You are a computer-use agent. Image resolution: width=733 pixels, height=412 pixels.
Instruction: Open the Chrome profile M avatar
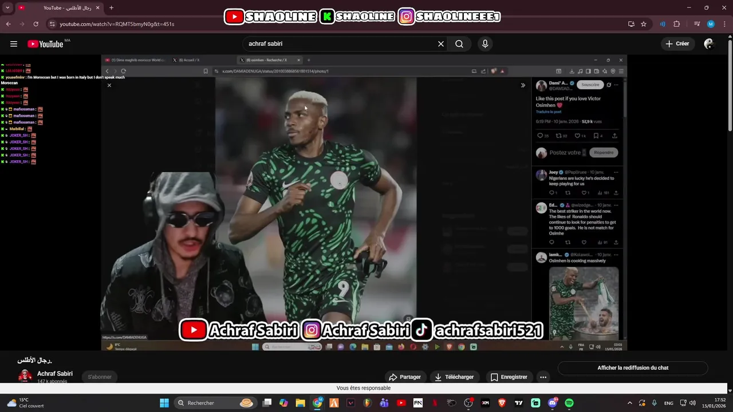(x=711, y=24)
